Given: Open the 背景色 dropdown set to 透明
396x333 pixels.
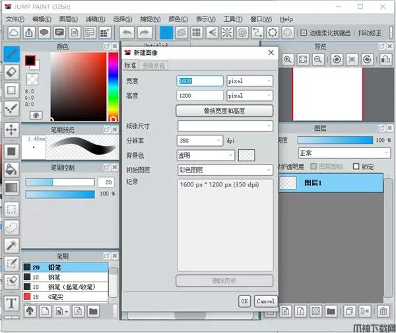Looking at the screenshot, I should (x=205, y=155).
